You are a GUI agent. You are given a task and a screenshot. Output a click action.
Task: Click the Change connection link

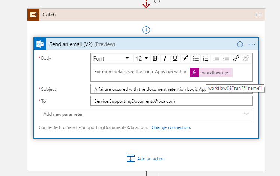(171, 127)
